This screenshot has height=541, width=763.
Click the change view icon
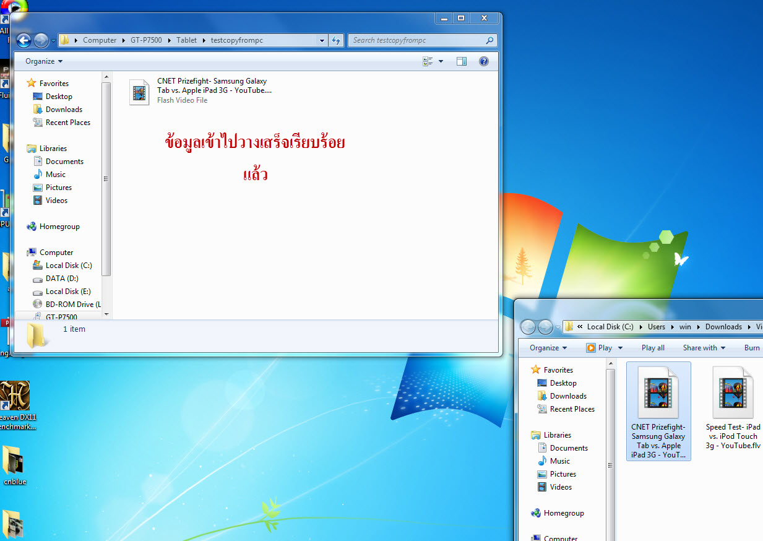(428, 61)
